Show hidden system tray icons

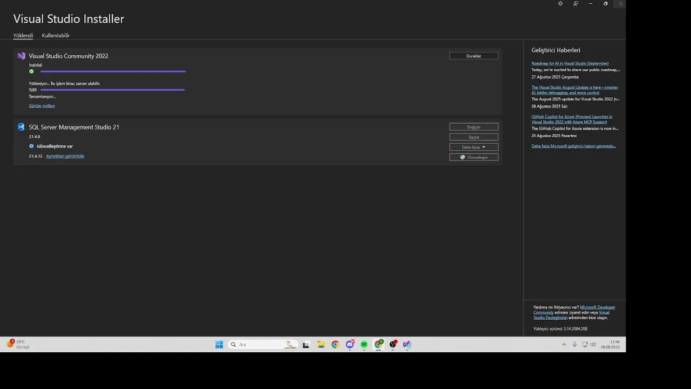click(564, 345)
